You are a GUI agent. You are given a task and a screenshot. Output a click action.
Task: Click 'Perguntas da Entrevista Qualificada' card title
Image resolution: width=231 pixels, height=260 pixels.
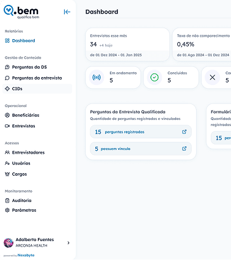[x=128, y=112]
